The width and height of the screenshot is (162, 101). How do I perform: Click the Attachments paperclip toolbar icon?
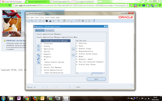[86, 21]
